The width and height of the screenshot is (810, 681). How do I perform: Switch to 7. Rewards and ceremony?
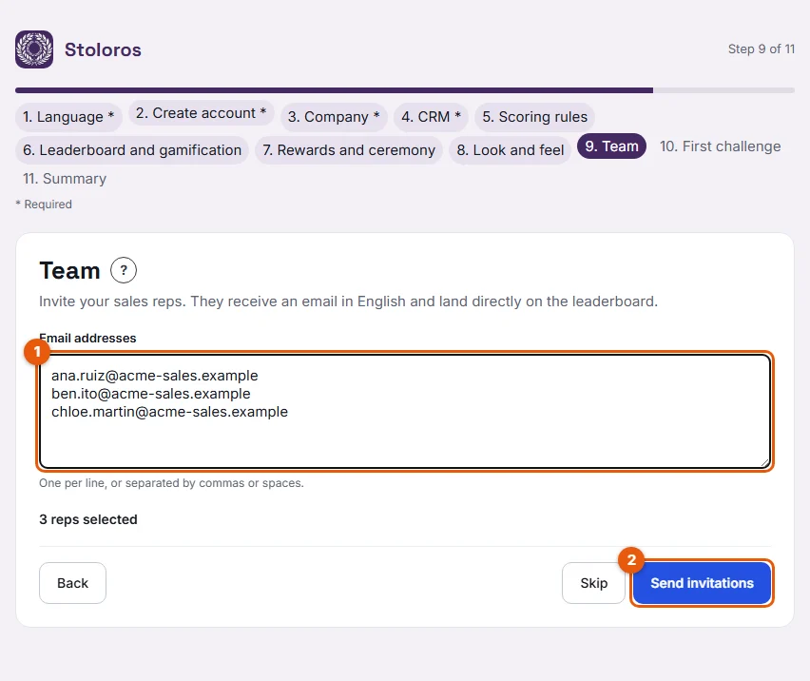click(x=349, y=150)
